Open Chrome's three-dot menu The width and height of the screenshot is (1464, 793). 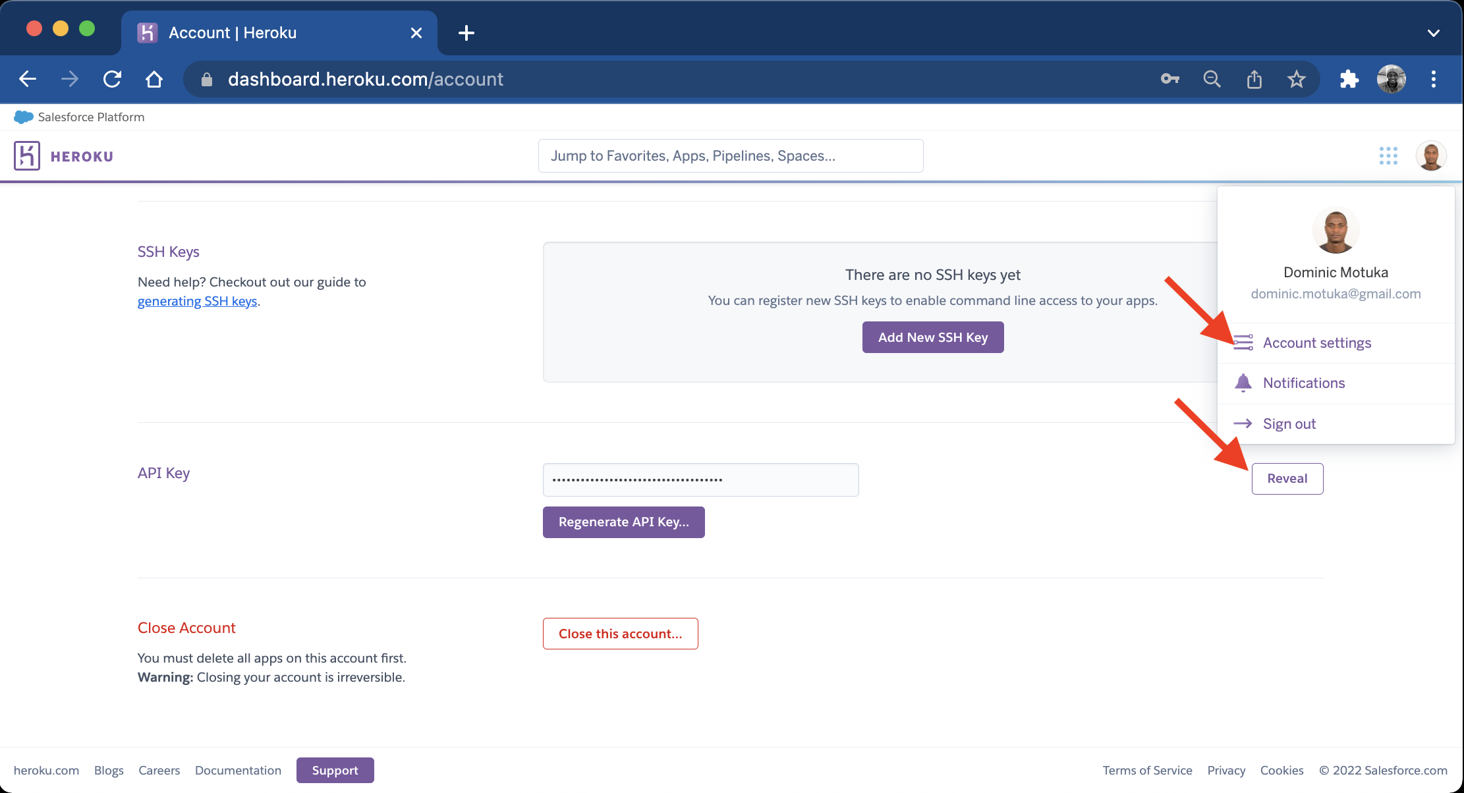click(x=1432, y=78)
